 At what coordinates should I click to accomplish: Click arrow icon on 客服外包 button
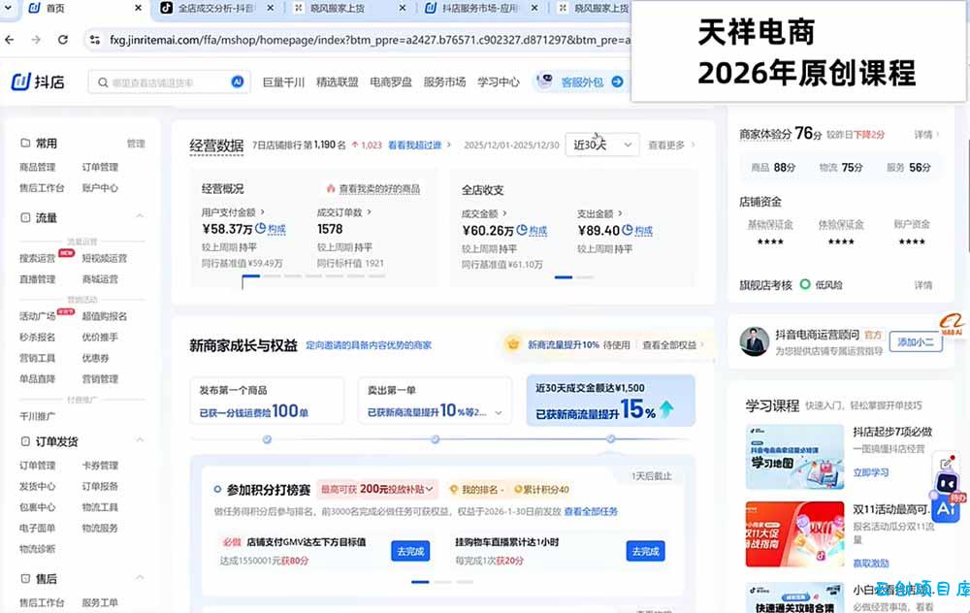tap(617, 81)
